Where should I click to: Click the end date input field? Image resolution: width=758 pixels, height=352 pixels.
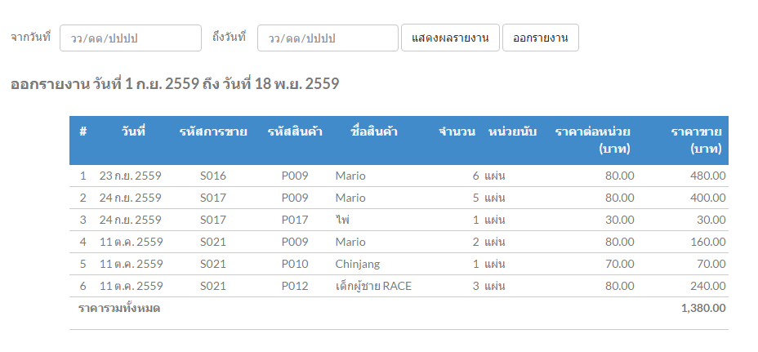[328, 38]
